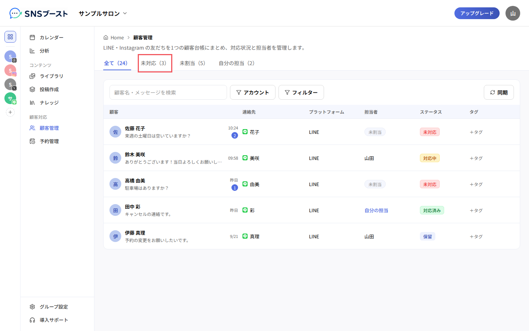
Task: Expand the サンプルサロン workspace dropdown
Action: pos(103,13)
